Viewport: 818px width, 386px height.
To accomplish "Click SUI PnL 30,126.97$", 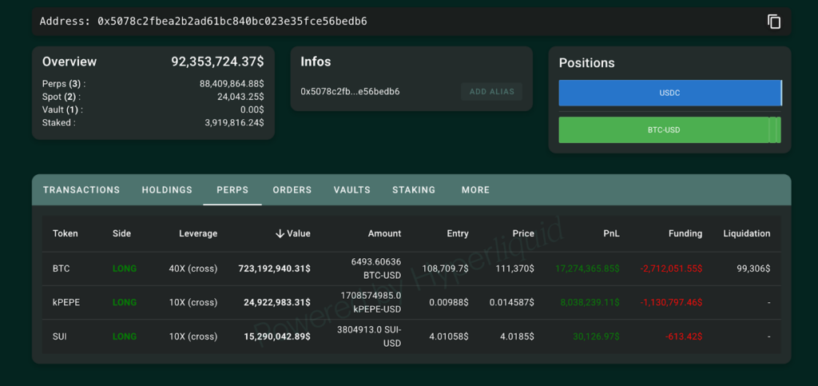I will (596, 336).
